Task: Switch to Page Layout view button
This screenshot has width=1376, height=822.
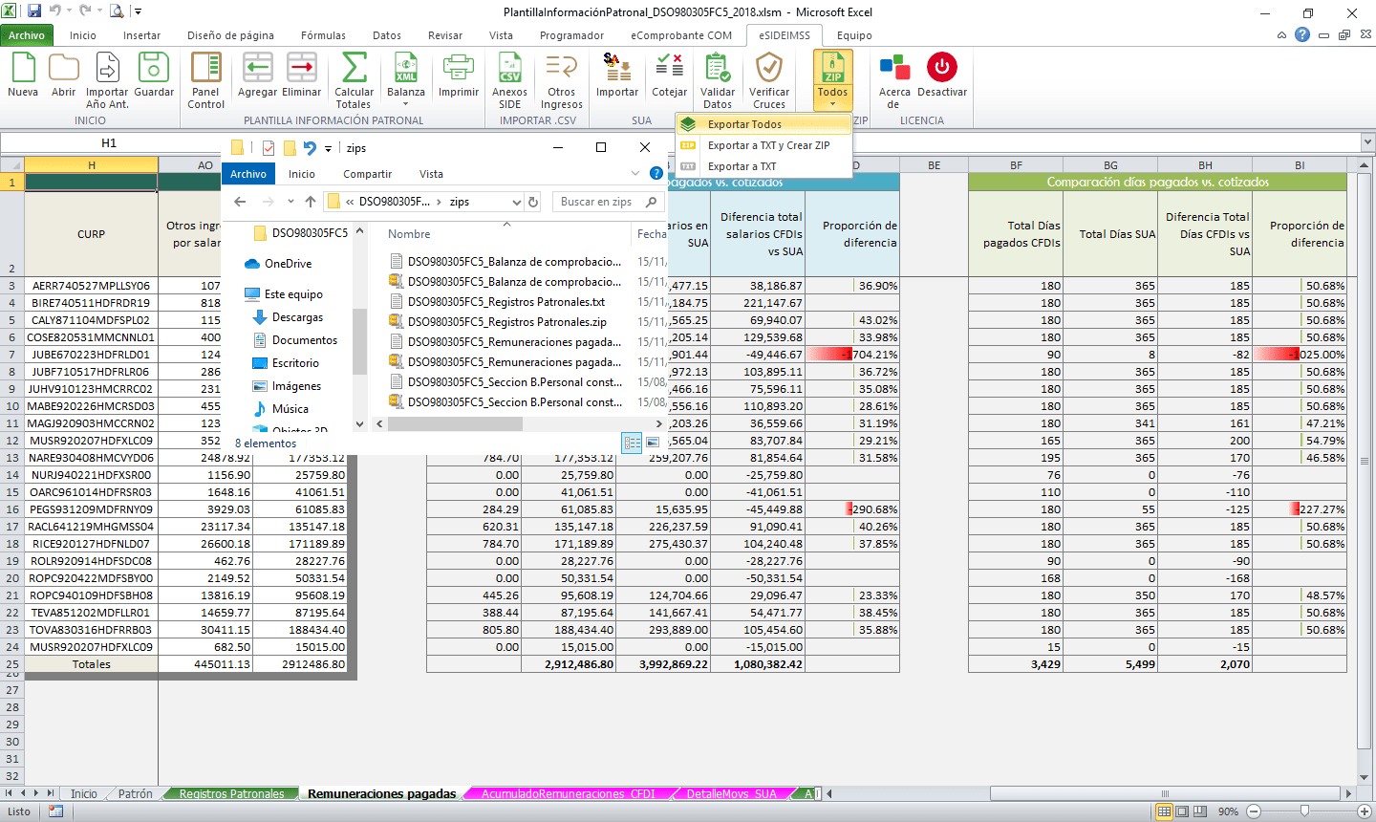Action: coord(1182,811)
